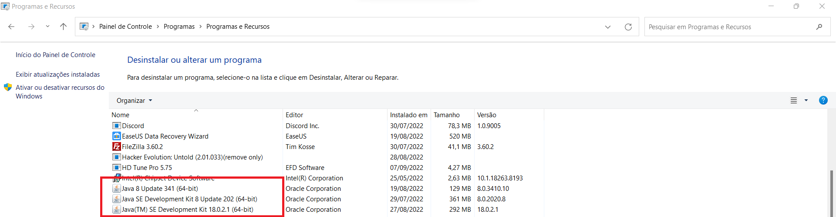836x217 pixels.
Task: Select Java(TM) SE Development Kit 18.0.2.1
Action: [x=188, y=210]
